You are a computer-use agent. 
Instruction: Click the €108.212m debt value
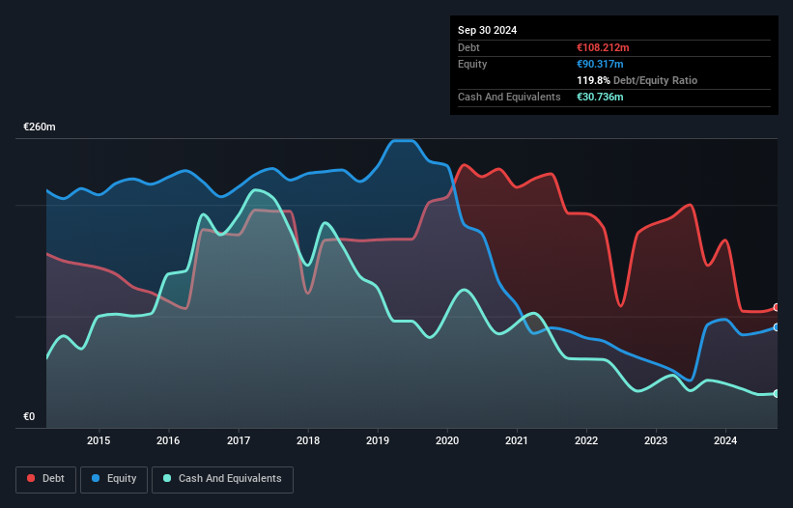point(603,47)
